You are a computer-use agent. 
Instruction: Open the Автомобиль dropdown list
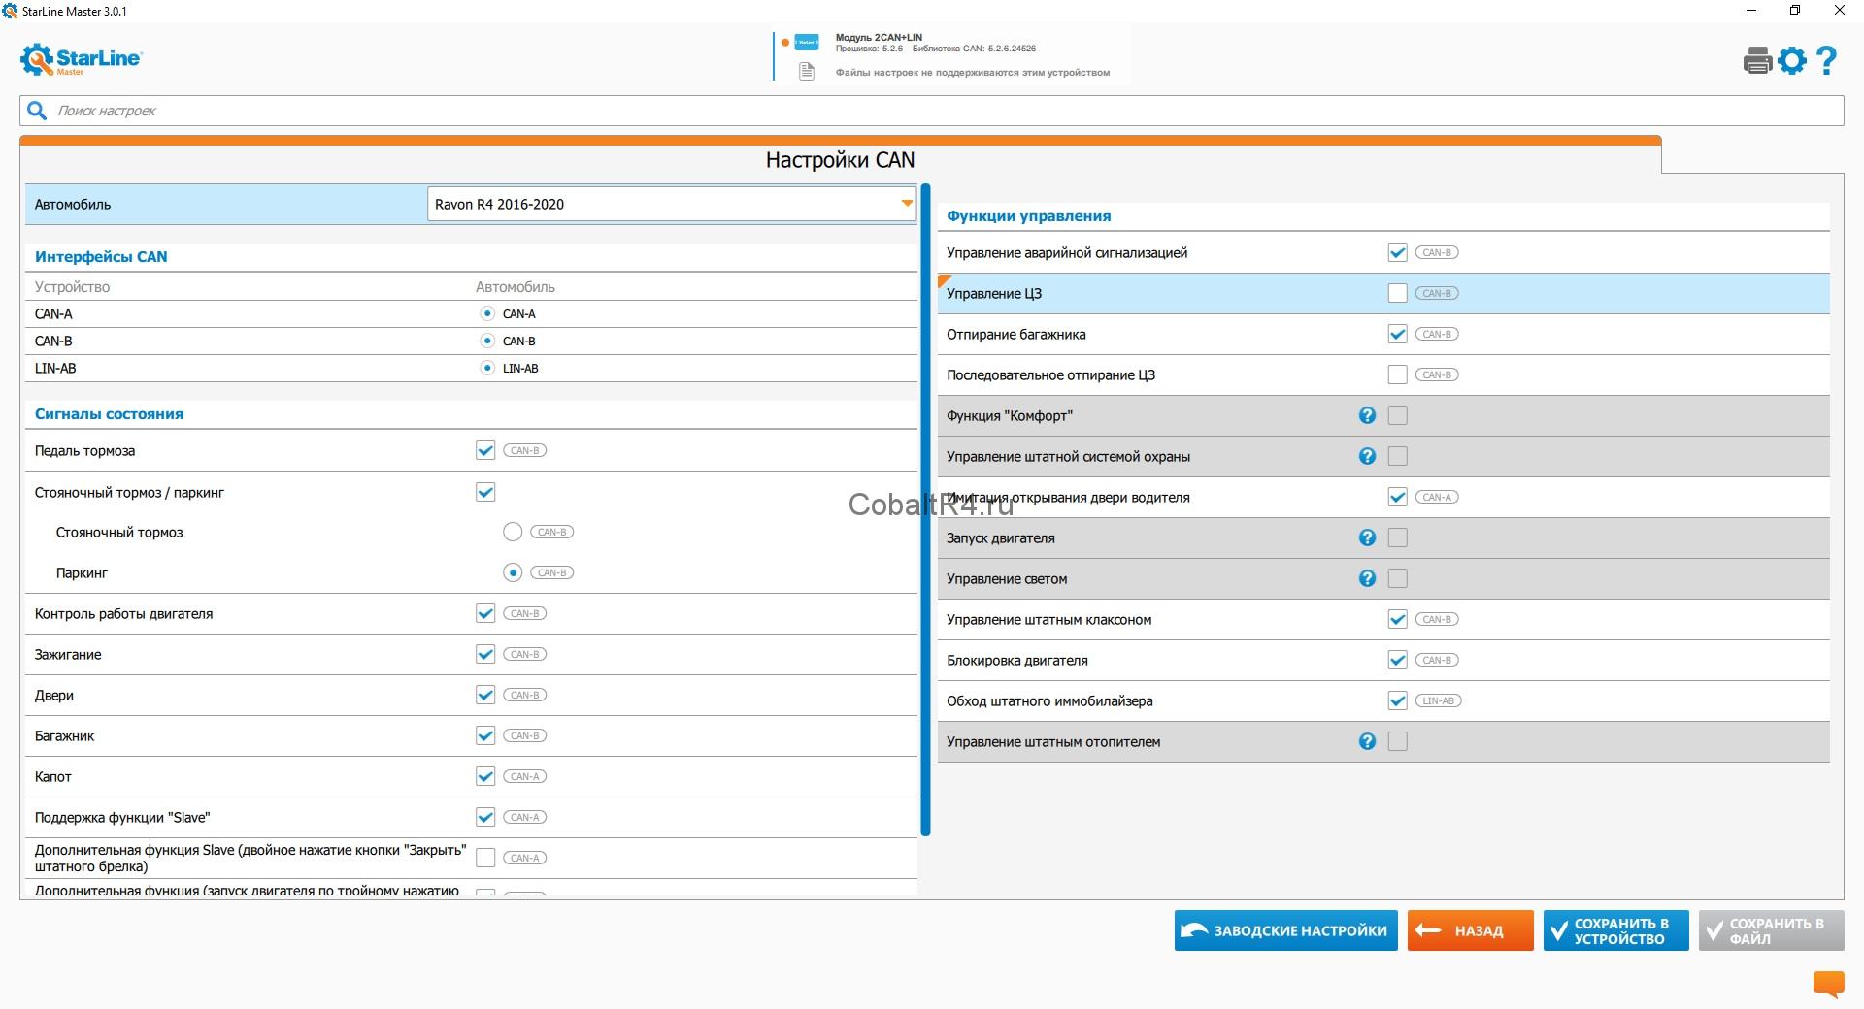[906, 204]
